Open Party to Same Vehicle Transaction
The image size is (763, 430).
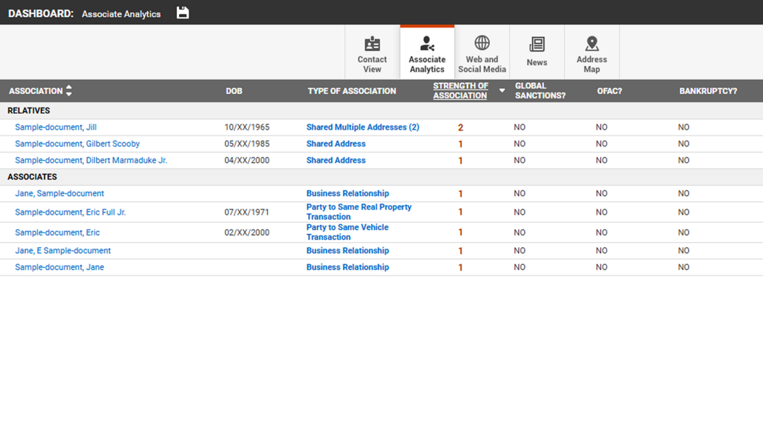tap(348, 232)
